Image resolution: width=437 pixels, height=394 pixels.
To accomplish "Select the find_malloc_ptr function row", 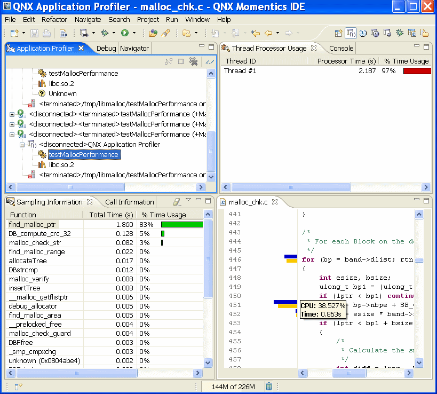I will coord(105,224).
